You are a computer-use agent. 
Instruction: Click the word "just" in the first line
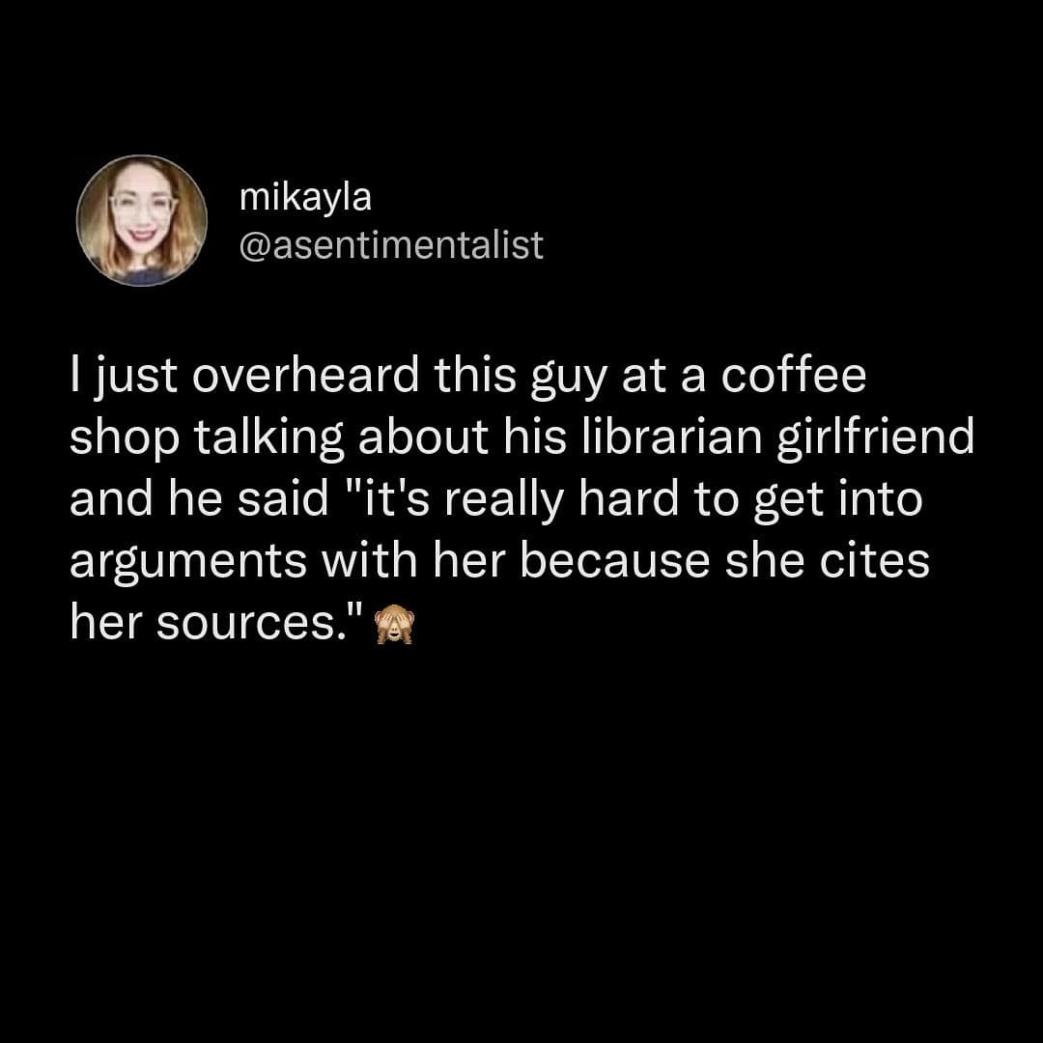coord(135,377)
